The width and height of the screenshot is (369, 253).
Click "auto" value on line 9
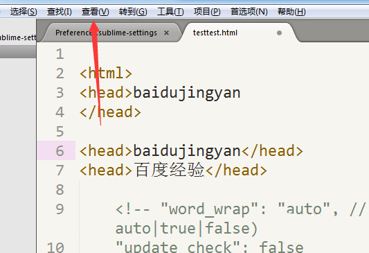pos(304,209)
